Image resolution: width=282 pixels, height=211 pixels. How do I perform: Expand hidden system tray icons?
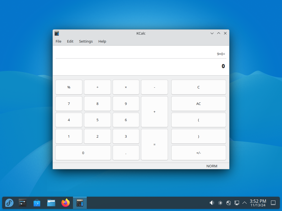[x=245, y=203]
